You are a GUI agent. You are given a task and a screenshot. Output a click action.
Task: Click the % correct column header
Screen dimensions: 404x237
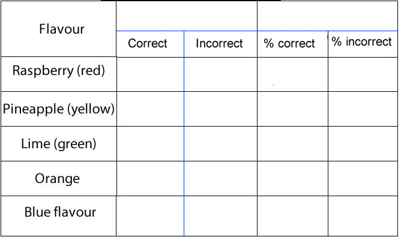pos(292,44)
